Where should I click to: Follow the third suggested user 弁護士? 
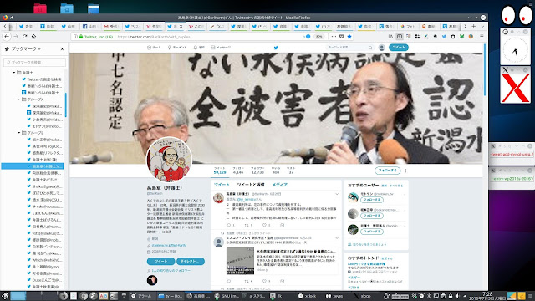pyautogui.click(x=372, y=232)
